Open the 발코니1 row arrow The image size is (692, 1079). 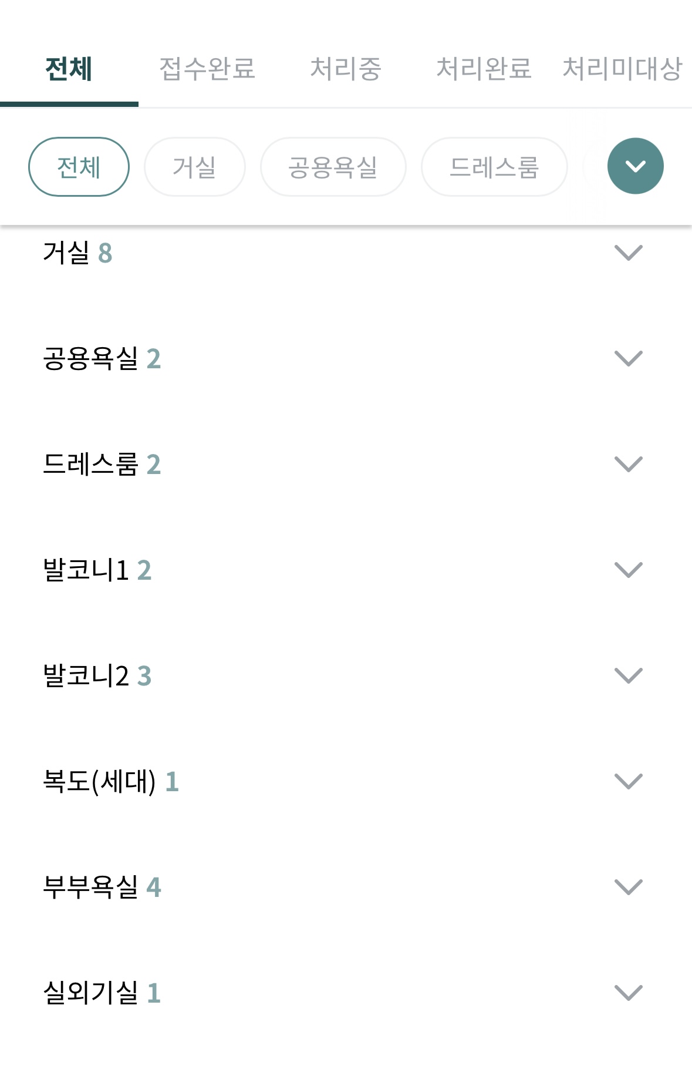pyautogui.click(x=628, y=570)
